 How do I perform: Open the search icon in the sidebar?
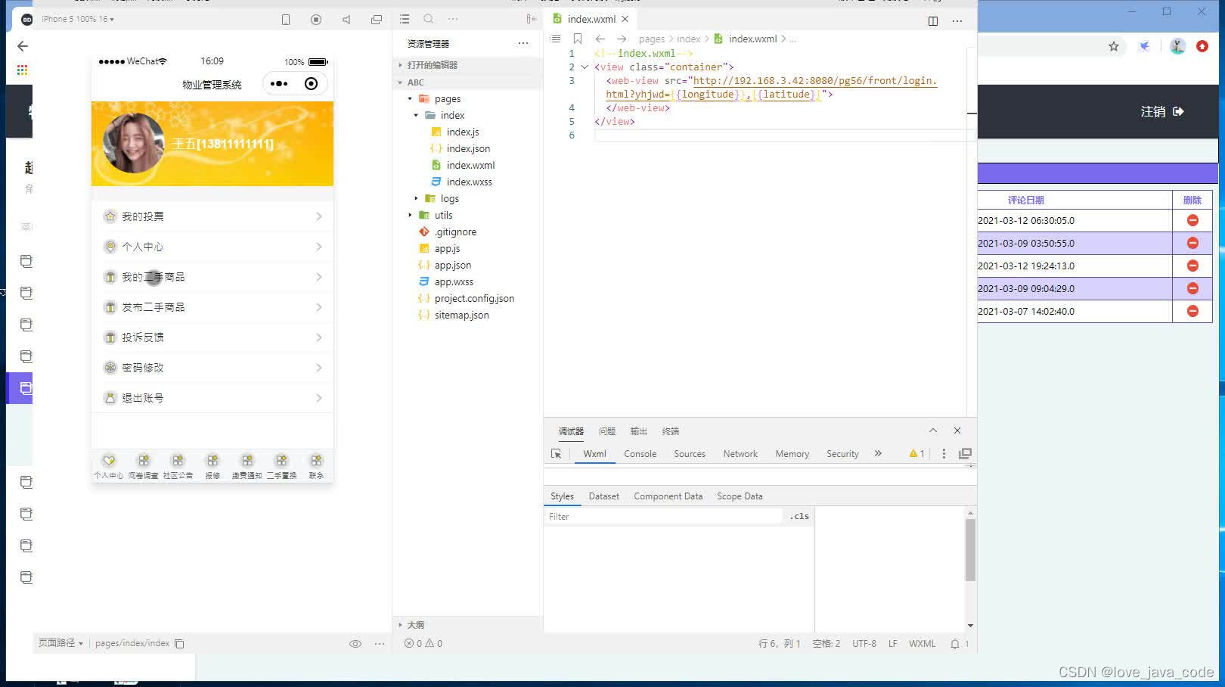point(429,19)
